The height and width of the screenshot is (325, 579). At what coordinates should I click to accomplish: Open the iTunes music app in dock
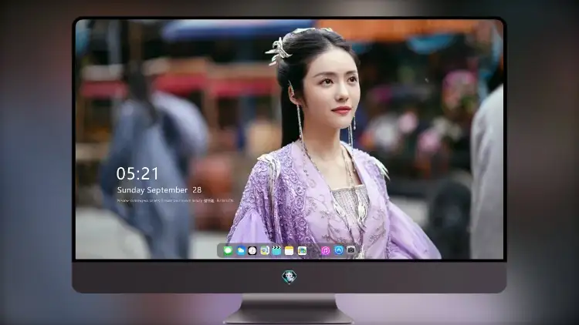click(325, 250)
